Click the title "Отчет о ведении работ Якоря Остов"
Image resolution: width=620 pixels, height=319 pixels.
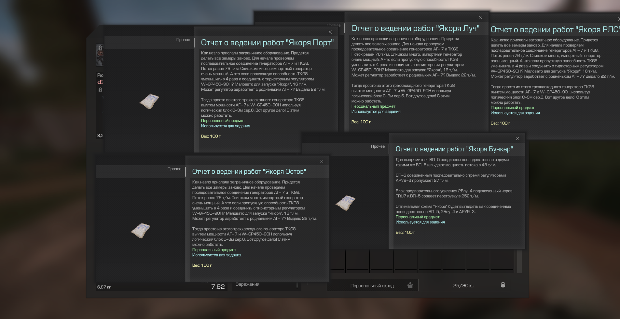pyautogui.click(x=249, y=171)
